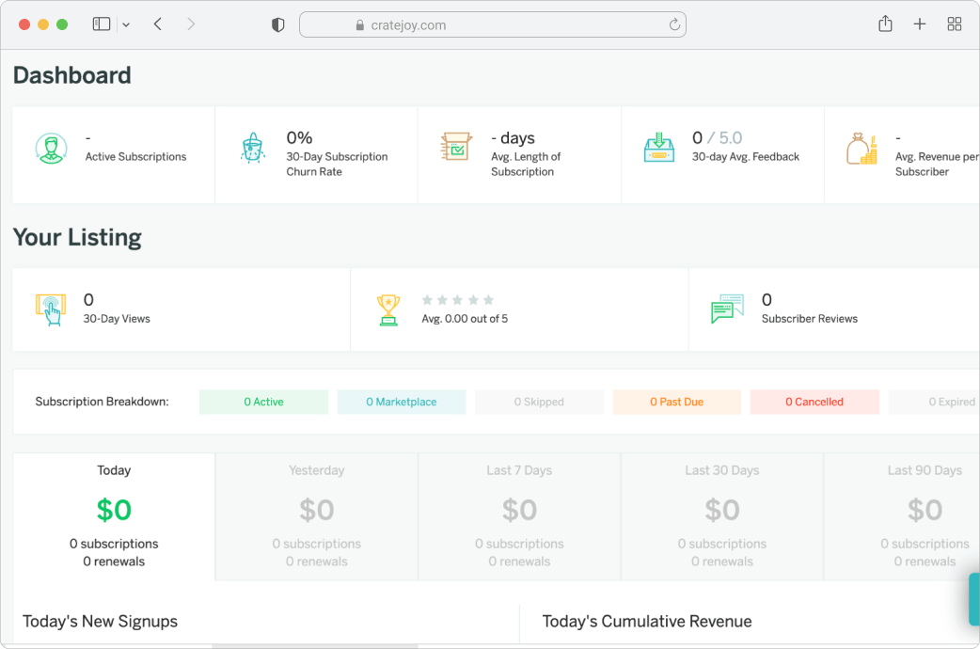The width and height of the screenshot is (980, 649).
Task: Click the average rating trophy icon
Action: tap(387, 309)
